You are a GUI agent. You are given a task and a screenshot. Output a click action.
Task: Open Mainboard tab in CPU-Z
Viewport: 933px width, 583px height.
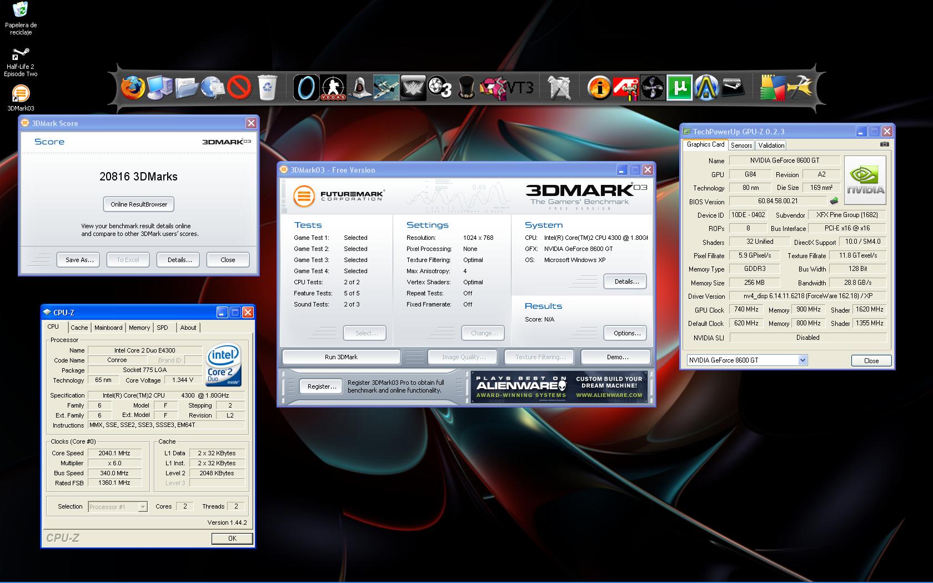click(108, 328)
